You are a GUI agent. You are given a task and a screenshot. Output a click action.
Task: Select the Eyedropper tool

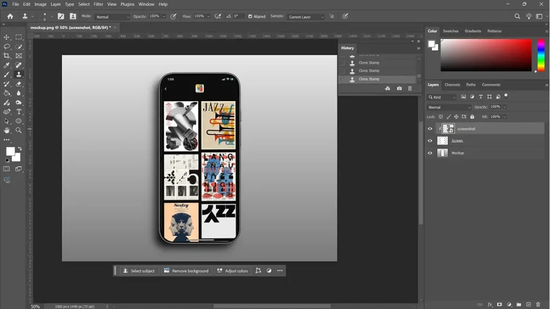[6, 65]
